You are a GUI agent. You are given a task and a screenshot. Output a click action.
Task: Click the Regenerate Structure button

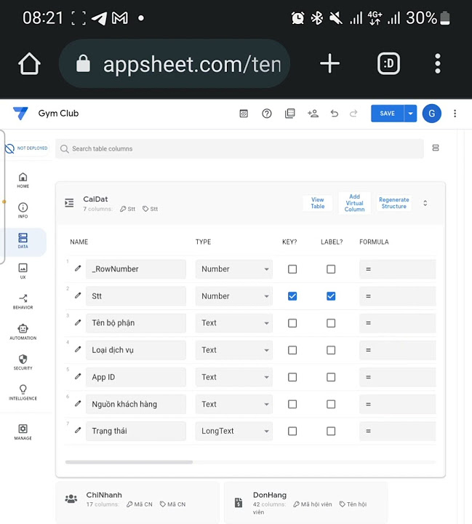394,203
